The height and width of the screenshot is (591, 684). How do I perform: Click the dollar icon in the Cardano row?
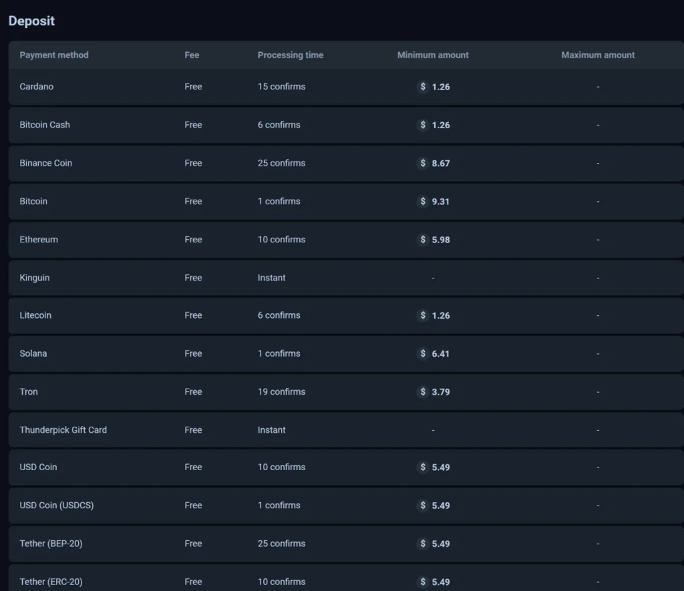click(423, 86)
